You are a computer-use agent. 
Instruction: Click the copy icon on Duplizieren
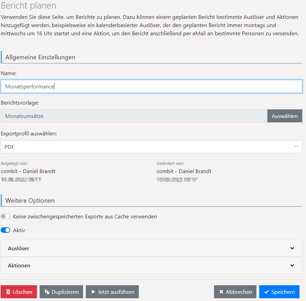point(47,292)
